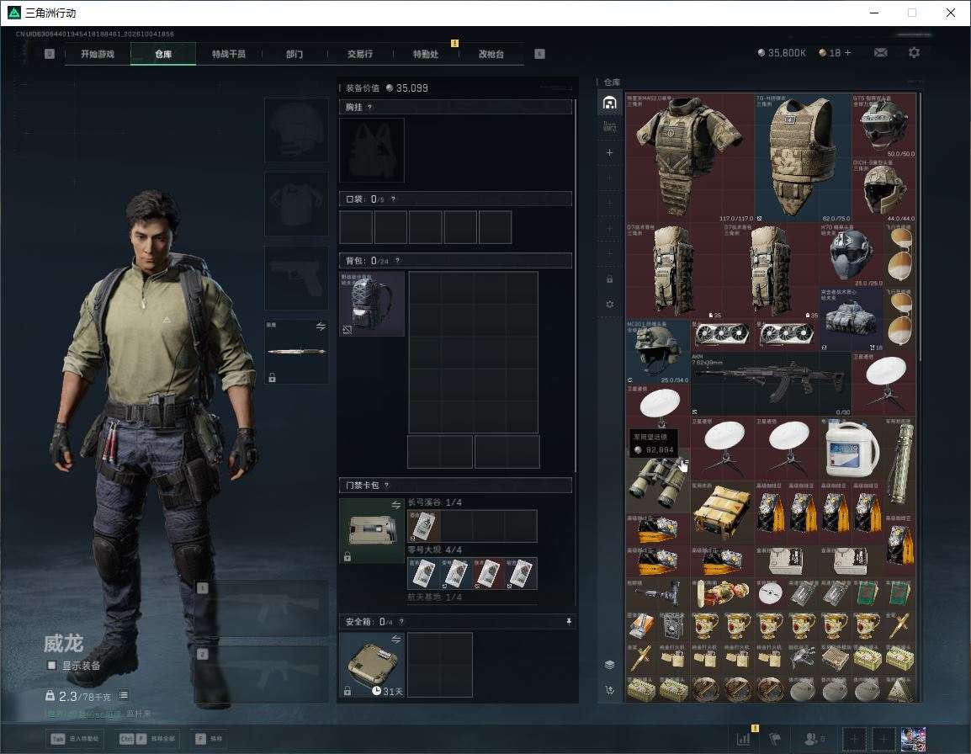The height and width of the screenshot is (754, 971).
Task: Open the mail envelope icon
Action: pos(880,53)
